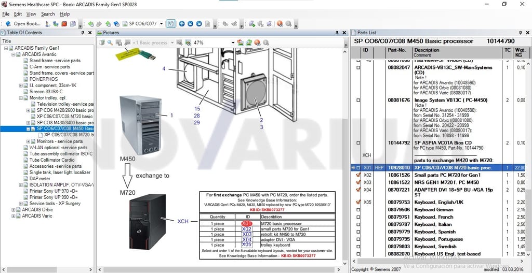Screen dimensions: 532x273
Task: Select Printer Sony UP 970 tree item
Action: click(x=54, y=191)
